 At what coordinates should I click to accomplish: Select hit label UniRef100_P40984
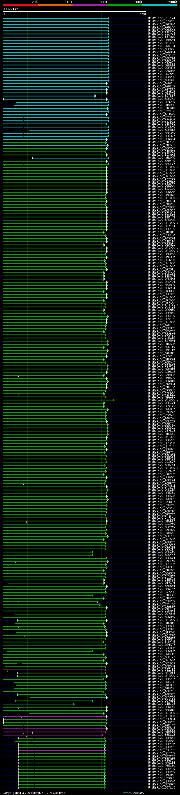click(x=161, y=384)
